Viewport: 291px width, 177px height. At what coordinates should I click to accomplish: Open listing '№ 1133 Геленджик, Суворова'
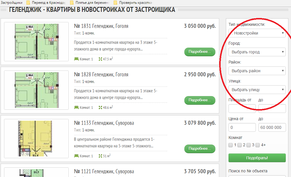point(104,123)
